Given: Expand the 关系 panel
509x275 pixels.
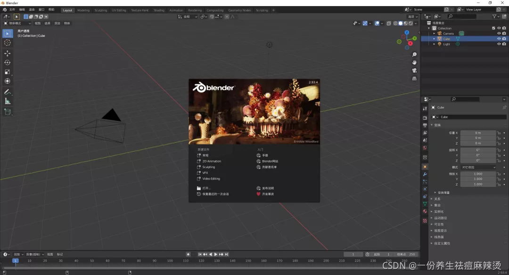Looking at the screenshot, I should (437, 199).
